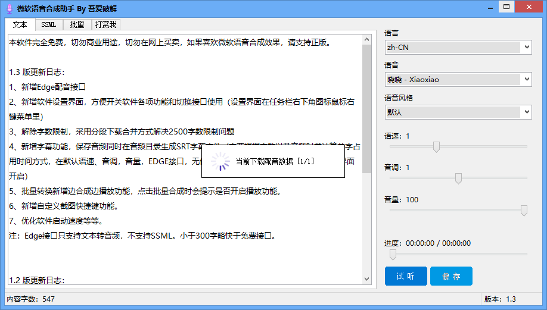
Task: Close the 微软语音合成助手 window
Action: [x=529, y=7]
